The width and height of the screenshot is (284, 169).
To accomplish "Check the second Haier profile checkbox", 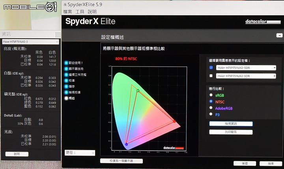I will pyautogui.click(x=211, y=76).
